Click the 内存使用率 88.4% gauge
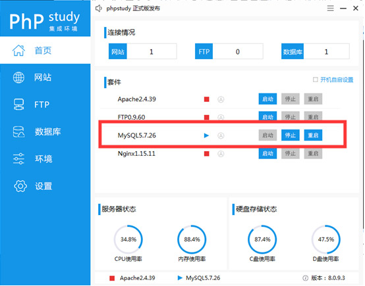 point(192,239)
